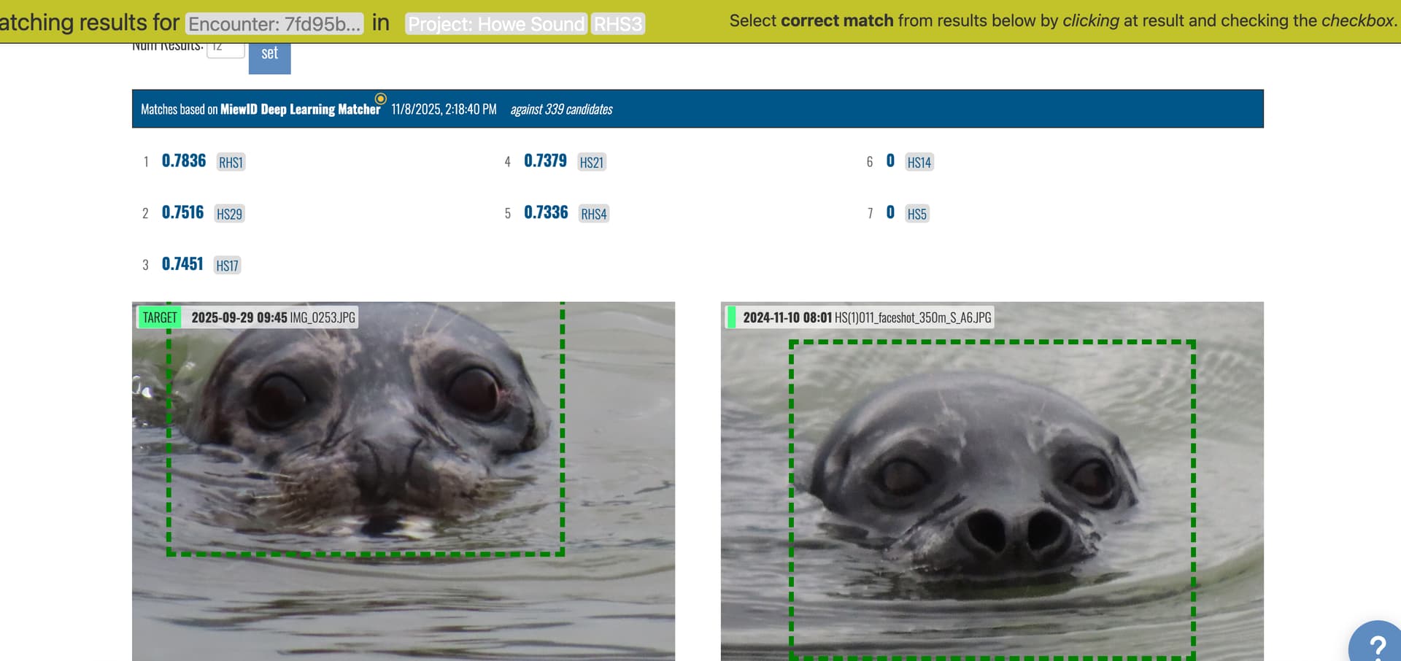Viewport: 1401px width, 661px height.
Task: Click the info icon beside MiewID matcher title
Action: (x=380, y=98)
